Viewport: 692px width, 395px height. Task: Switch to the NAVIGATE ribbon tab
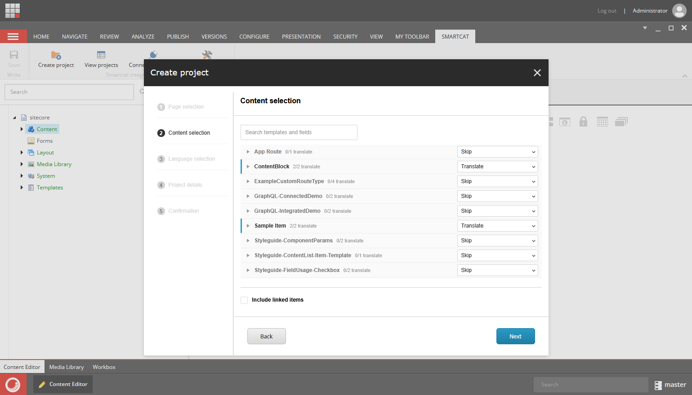(x=75, y=37)
